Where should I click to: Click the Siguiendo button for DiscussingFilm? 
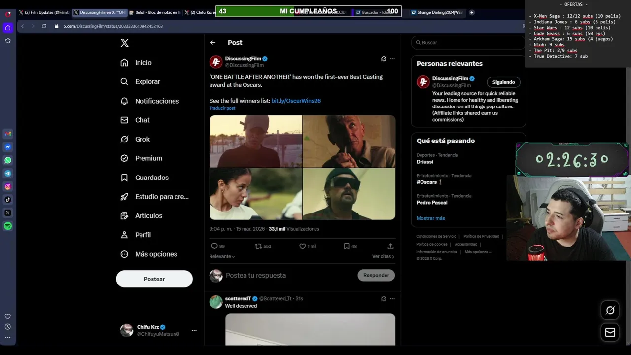pos(503,82)
